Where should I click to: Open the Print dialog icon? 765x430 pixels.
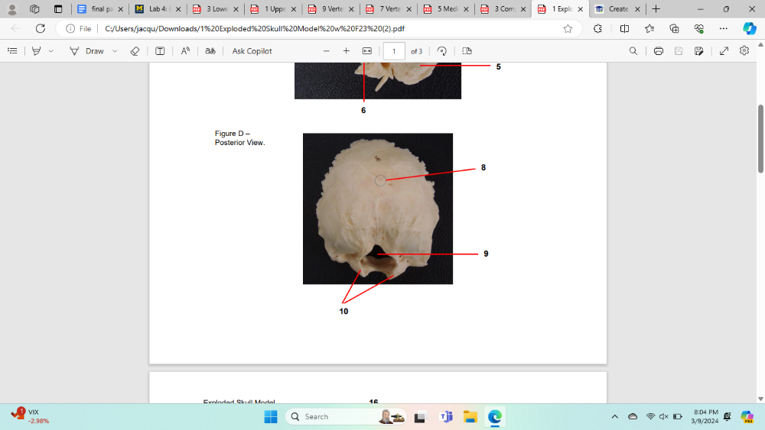(658, 51)
